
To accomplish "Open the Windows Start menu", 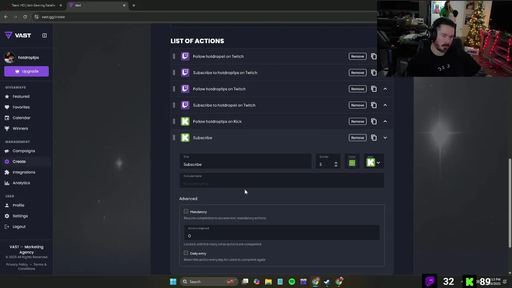I will tap(173, 282).
